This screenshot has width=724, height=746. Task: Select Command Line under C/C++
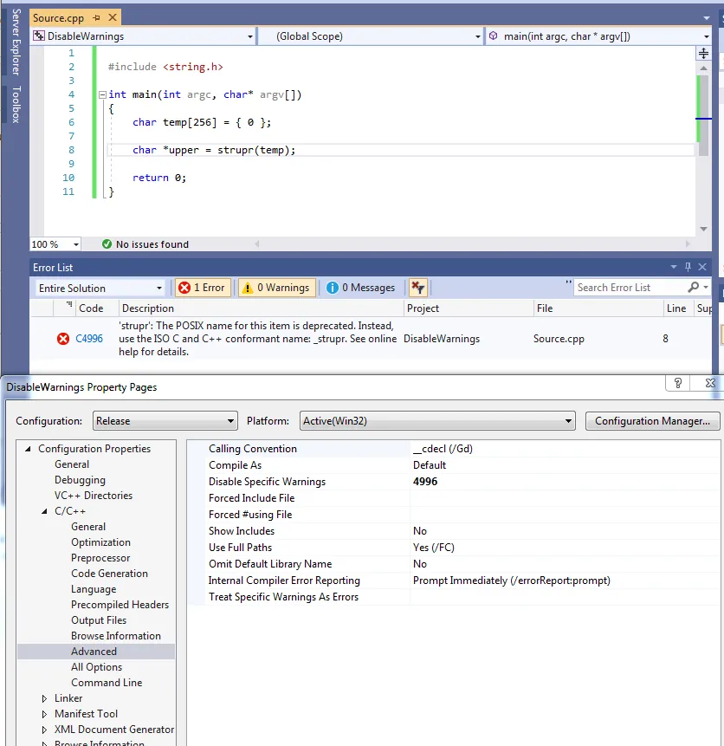[x=107, y=683]
